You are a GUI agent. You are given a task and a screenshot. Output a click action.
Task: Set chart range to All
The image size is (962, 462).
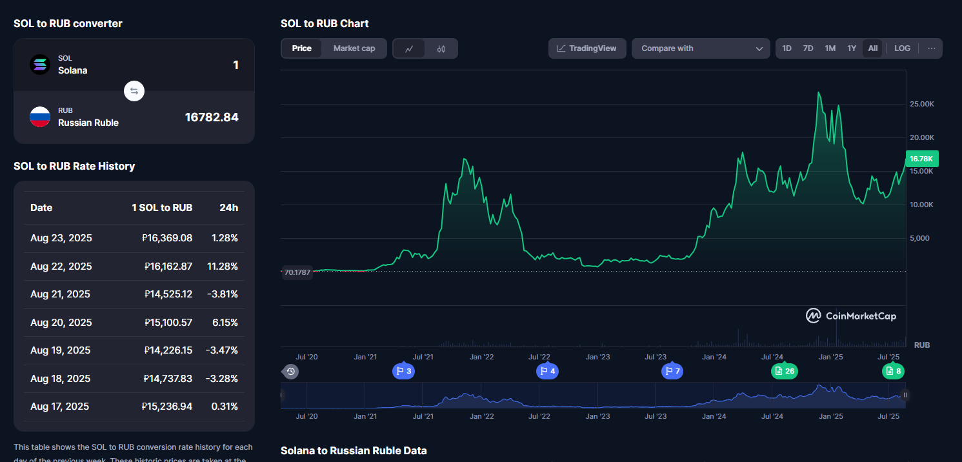click(873, 48)
